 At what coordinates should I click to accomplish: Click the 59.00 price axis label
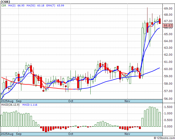168,76
